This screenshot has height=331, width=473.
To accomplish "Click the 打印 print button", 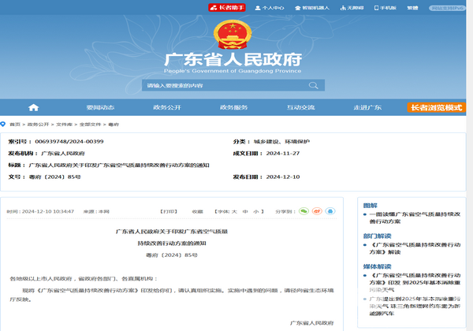I will coord(168,212).
